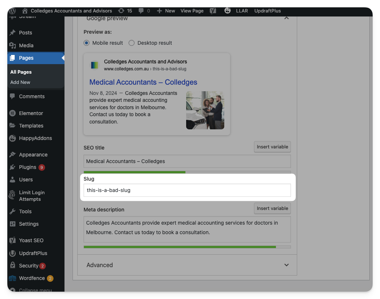Click the updates icon showing 15

click(121, 11)
